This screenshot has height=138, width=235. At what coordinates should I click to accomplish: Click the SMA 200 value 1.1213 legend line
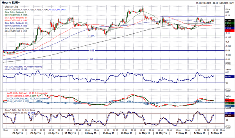coord(16,31)
